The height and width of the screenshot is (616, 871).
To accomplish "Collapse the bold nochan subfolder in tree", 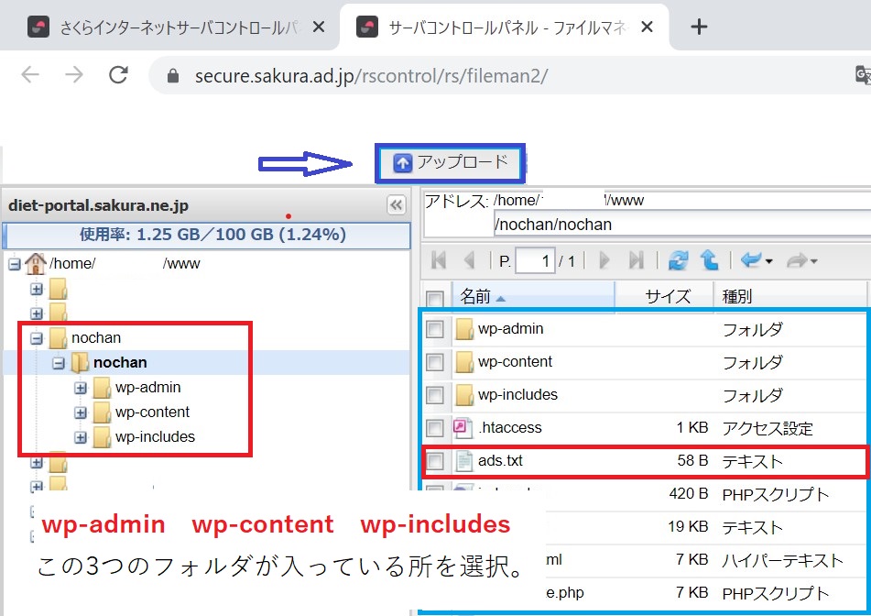I will point(59,363).
